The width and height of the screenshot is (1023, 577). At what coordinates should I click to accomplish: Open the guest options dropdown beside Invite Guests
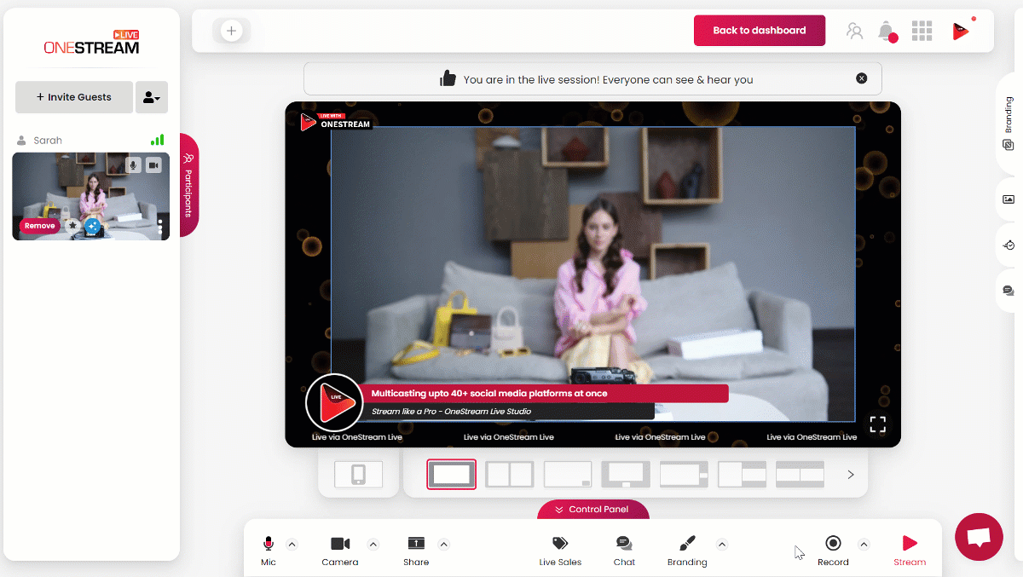click(152, 97)
